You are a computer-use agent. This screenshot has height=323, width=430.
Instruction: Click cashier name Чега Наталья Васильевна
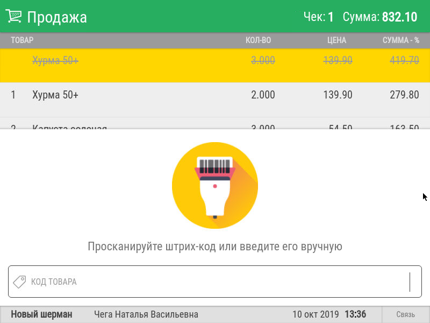[146, 314]
